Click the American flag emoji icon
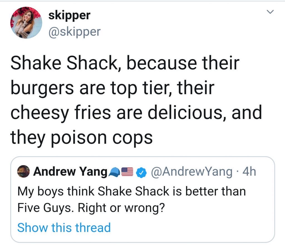 pos(127,172)
